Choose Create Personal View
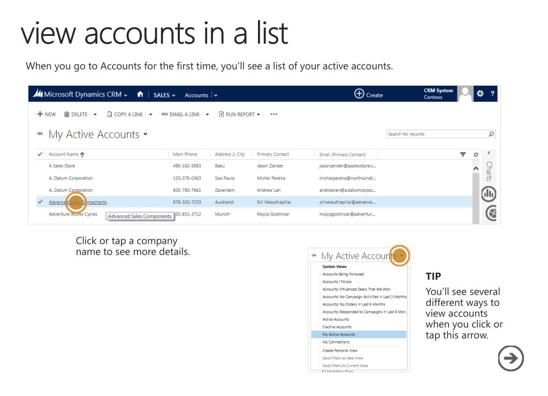 (340, 350)
